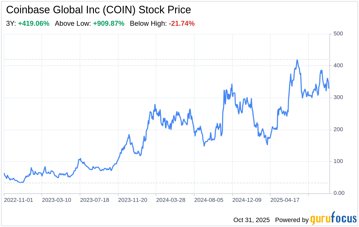Click the 400 y-axis price label

(x=338, y=66)
